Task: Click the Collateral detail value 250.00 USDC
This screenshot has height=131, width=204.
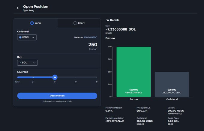Action: tap(144, 121)
